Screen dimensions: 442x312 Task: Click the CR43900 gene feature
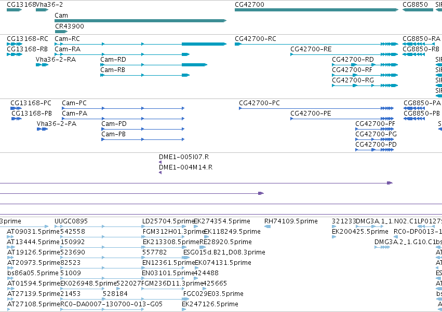61,31
